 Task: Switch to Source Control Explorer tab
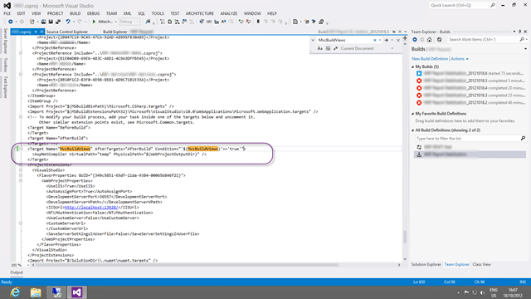point(67,32)
